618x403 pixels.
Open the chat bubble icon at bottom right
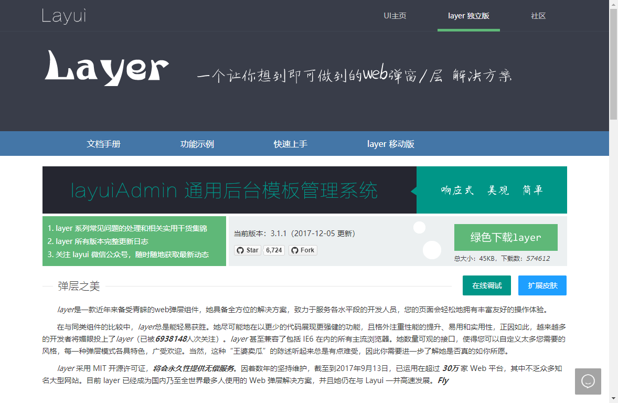click(588, 381)
